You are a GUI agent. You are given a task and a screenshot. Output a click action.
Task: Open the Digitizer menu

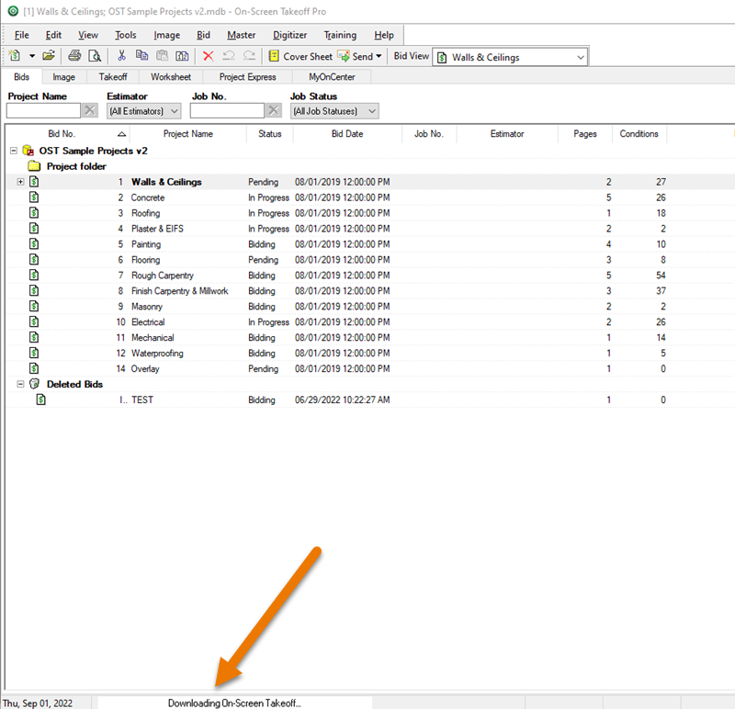click(x=289, y=35)
